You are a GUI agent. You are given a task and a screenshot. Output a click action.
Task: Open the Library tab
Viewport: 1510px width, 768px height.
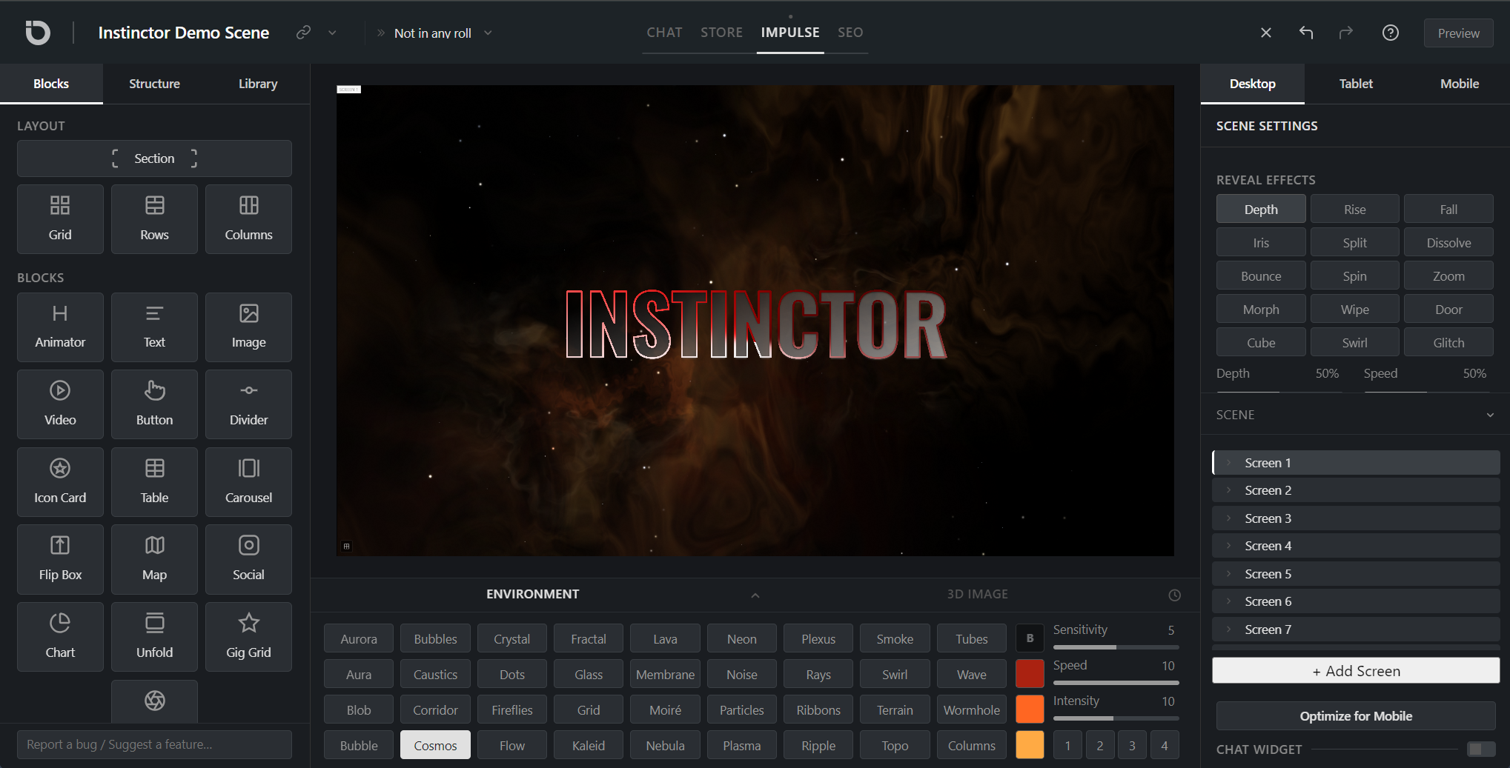(x=258, y=84)
